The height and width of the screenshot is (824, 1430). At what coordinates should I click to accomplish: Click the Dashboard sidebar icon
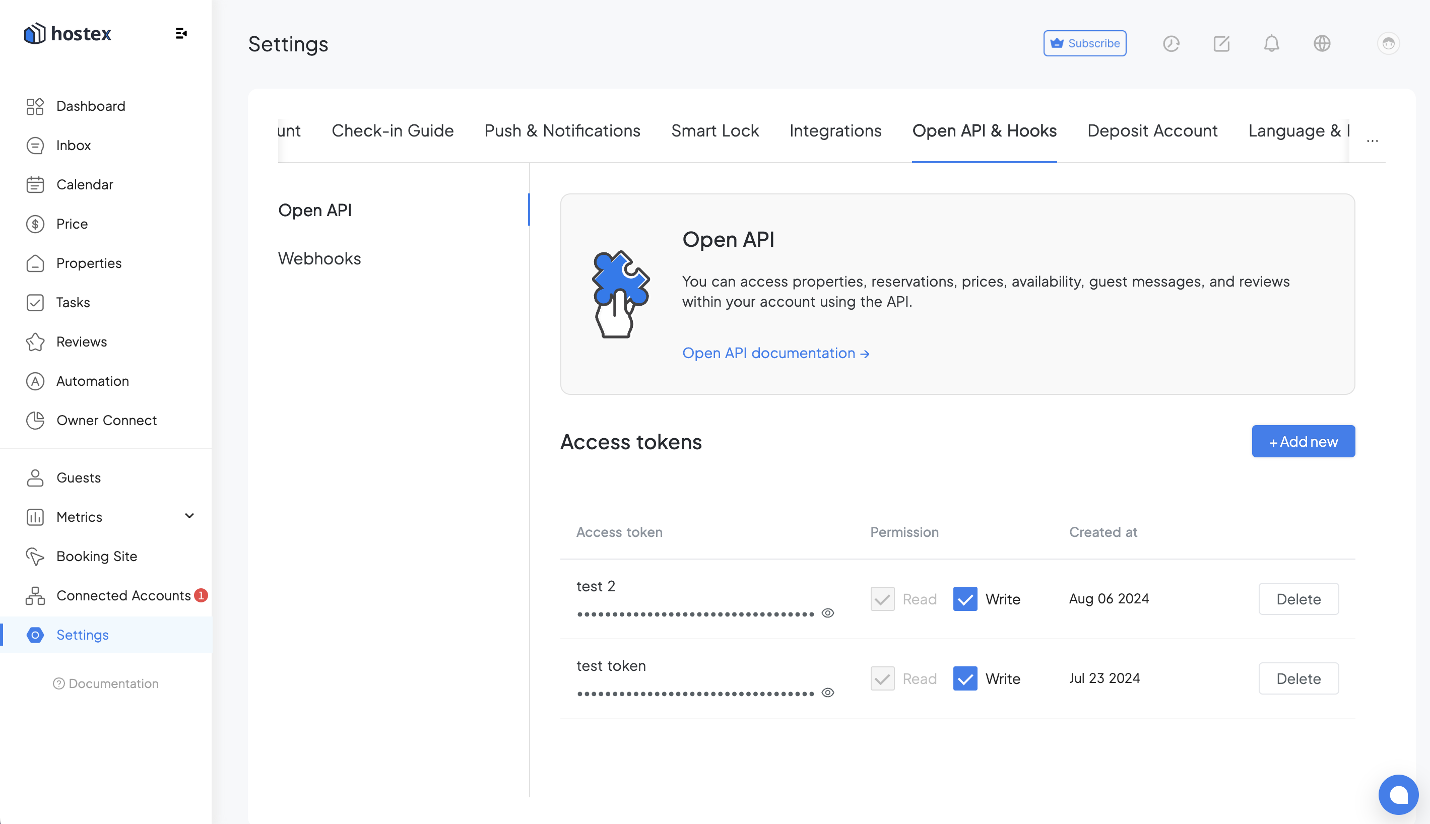34,106
